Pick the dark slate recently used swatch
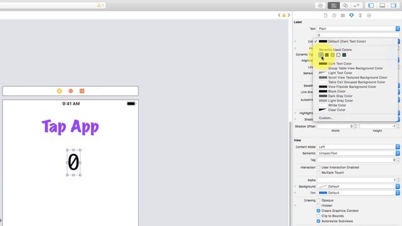 tap(344, 55)
